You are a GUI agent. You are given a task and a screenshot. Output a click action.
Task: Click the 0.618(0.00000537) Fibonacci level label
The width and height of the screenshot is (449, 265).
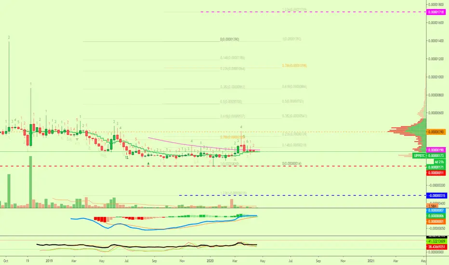(233, 116)
